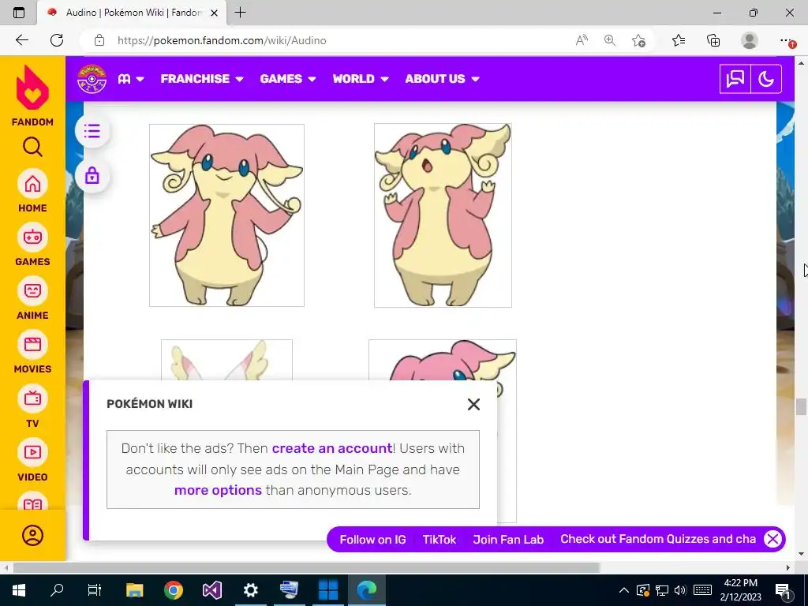Open the Movies section in sidebar
Image resolution: width=808 pixels, height=606 pixels.
click(x=32, y=352)
